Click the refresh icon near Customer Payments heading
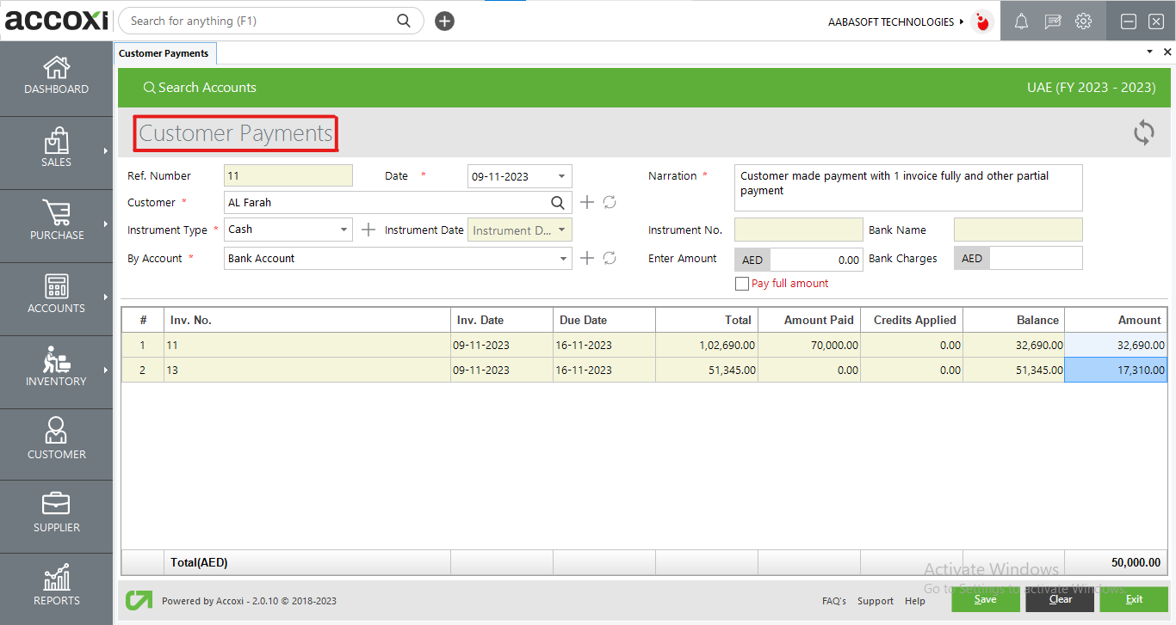Screen dimensions: 1176x625 point(1144,132)
